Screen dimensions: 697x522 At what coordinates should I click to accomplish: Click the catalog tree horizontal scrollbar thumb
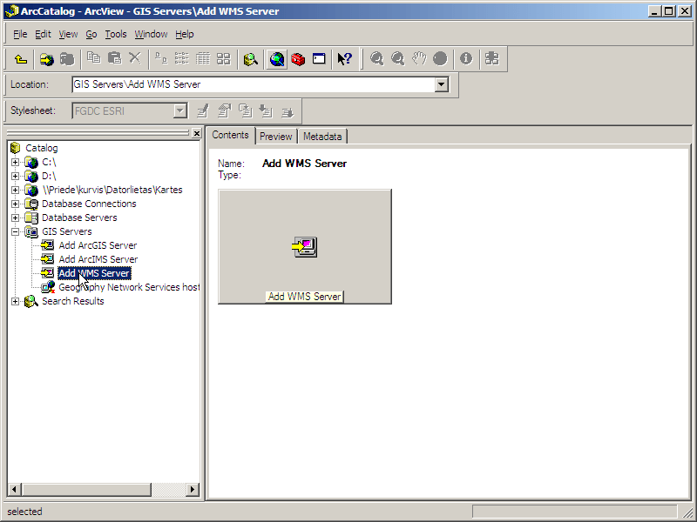tap(87, 489)
